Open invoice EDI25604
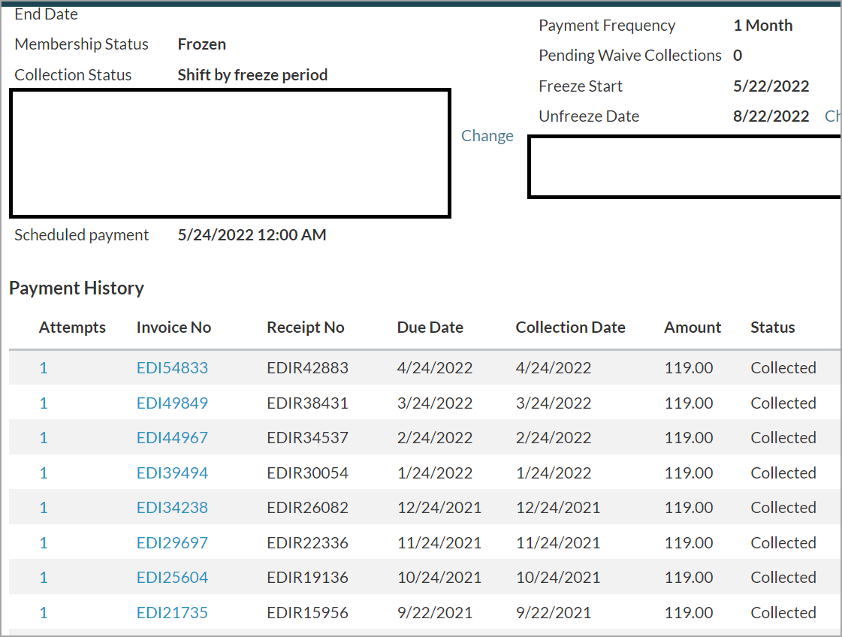Screen dimensions: 842x637 tap(172, 578)
